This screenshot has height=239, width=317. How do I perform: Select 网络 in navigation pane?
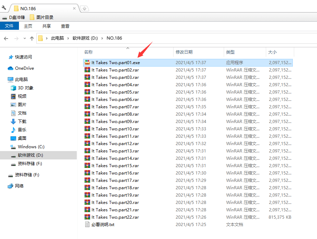(19, 186)
